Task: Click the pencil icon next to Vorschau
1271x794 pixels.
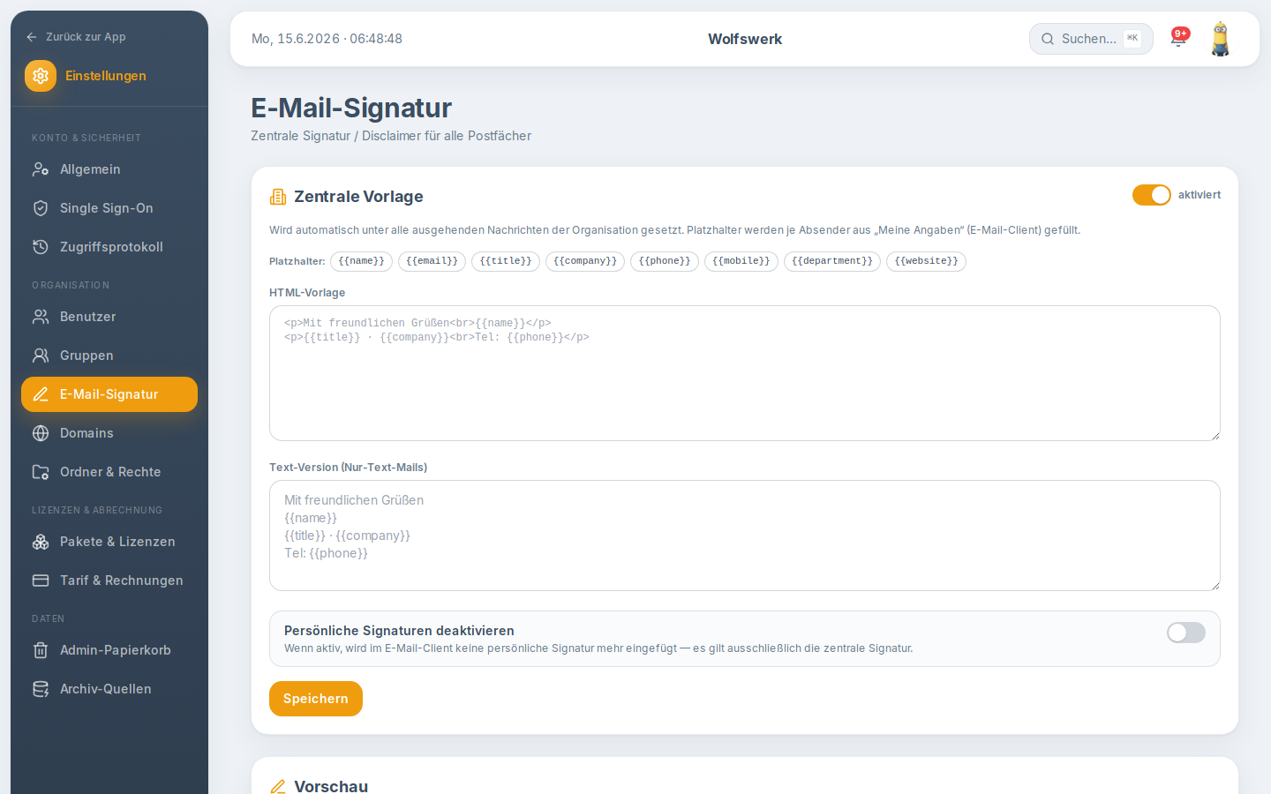Action: pos(278,786)
